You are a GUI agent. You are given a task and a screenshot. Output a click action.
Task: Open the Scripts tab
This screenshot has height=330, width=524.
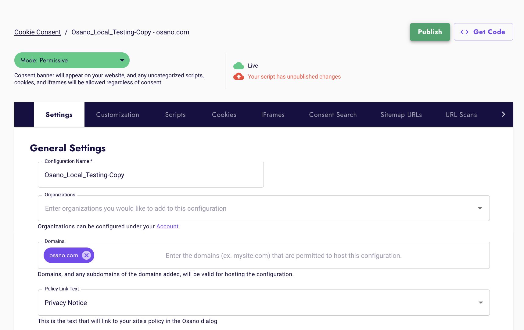pos(175,114)
